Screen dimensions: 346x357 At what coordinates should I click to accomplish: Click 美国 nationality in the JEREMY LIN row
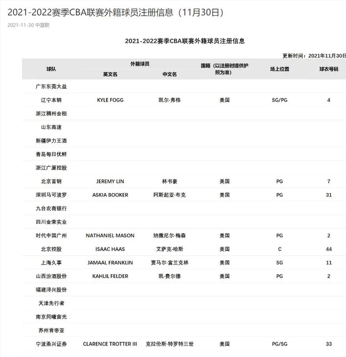224,181
